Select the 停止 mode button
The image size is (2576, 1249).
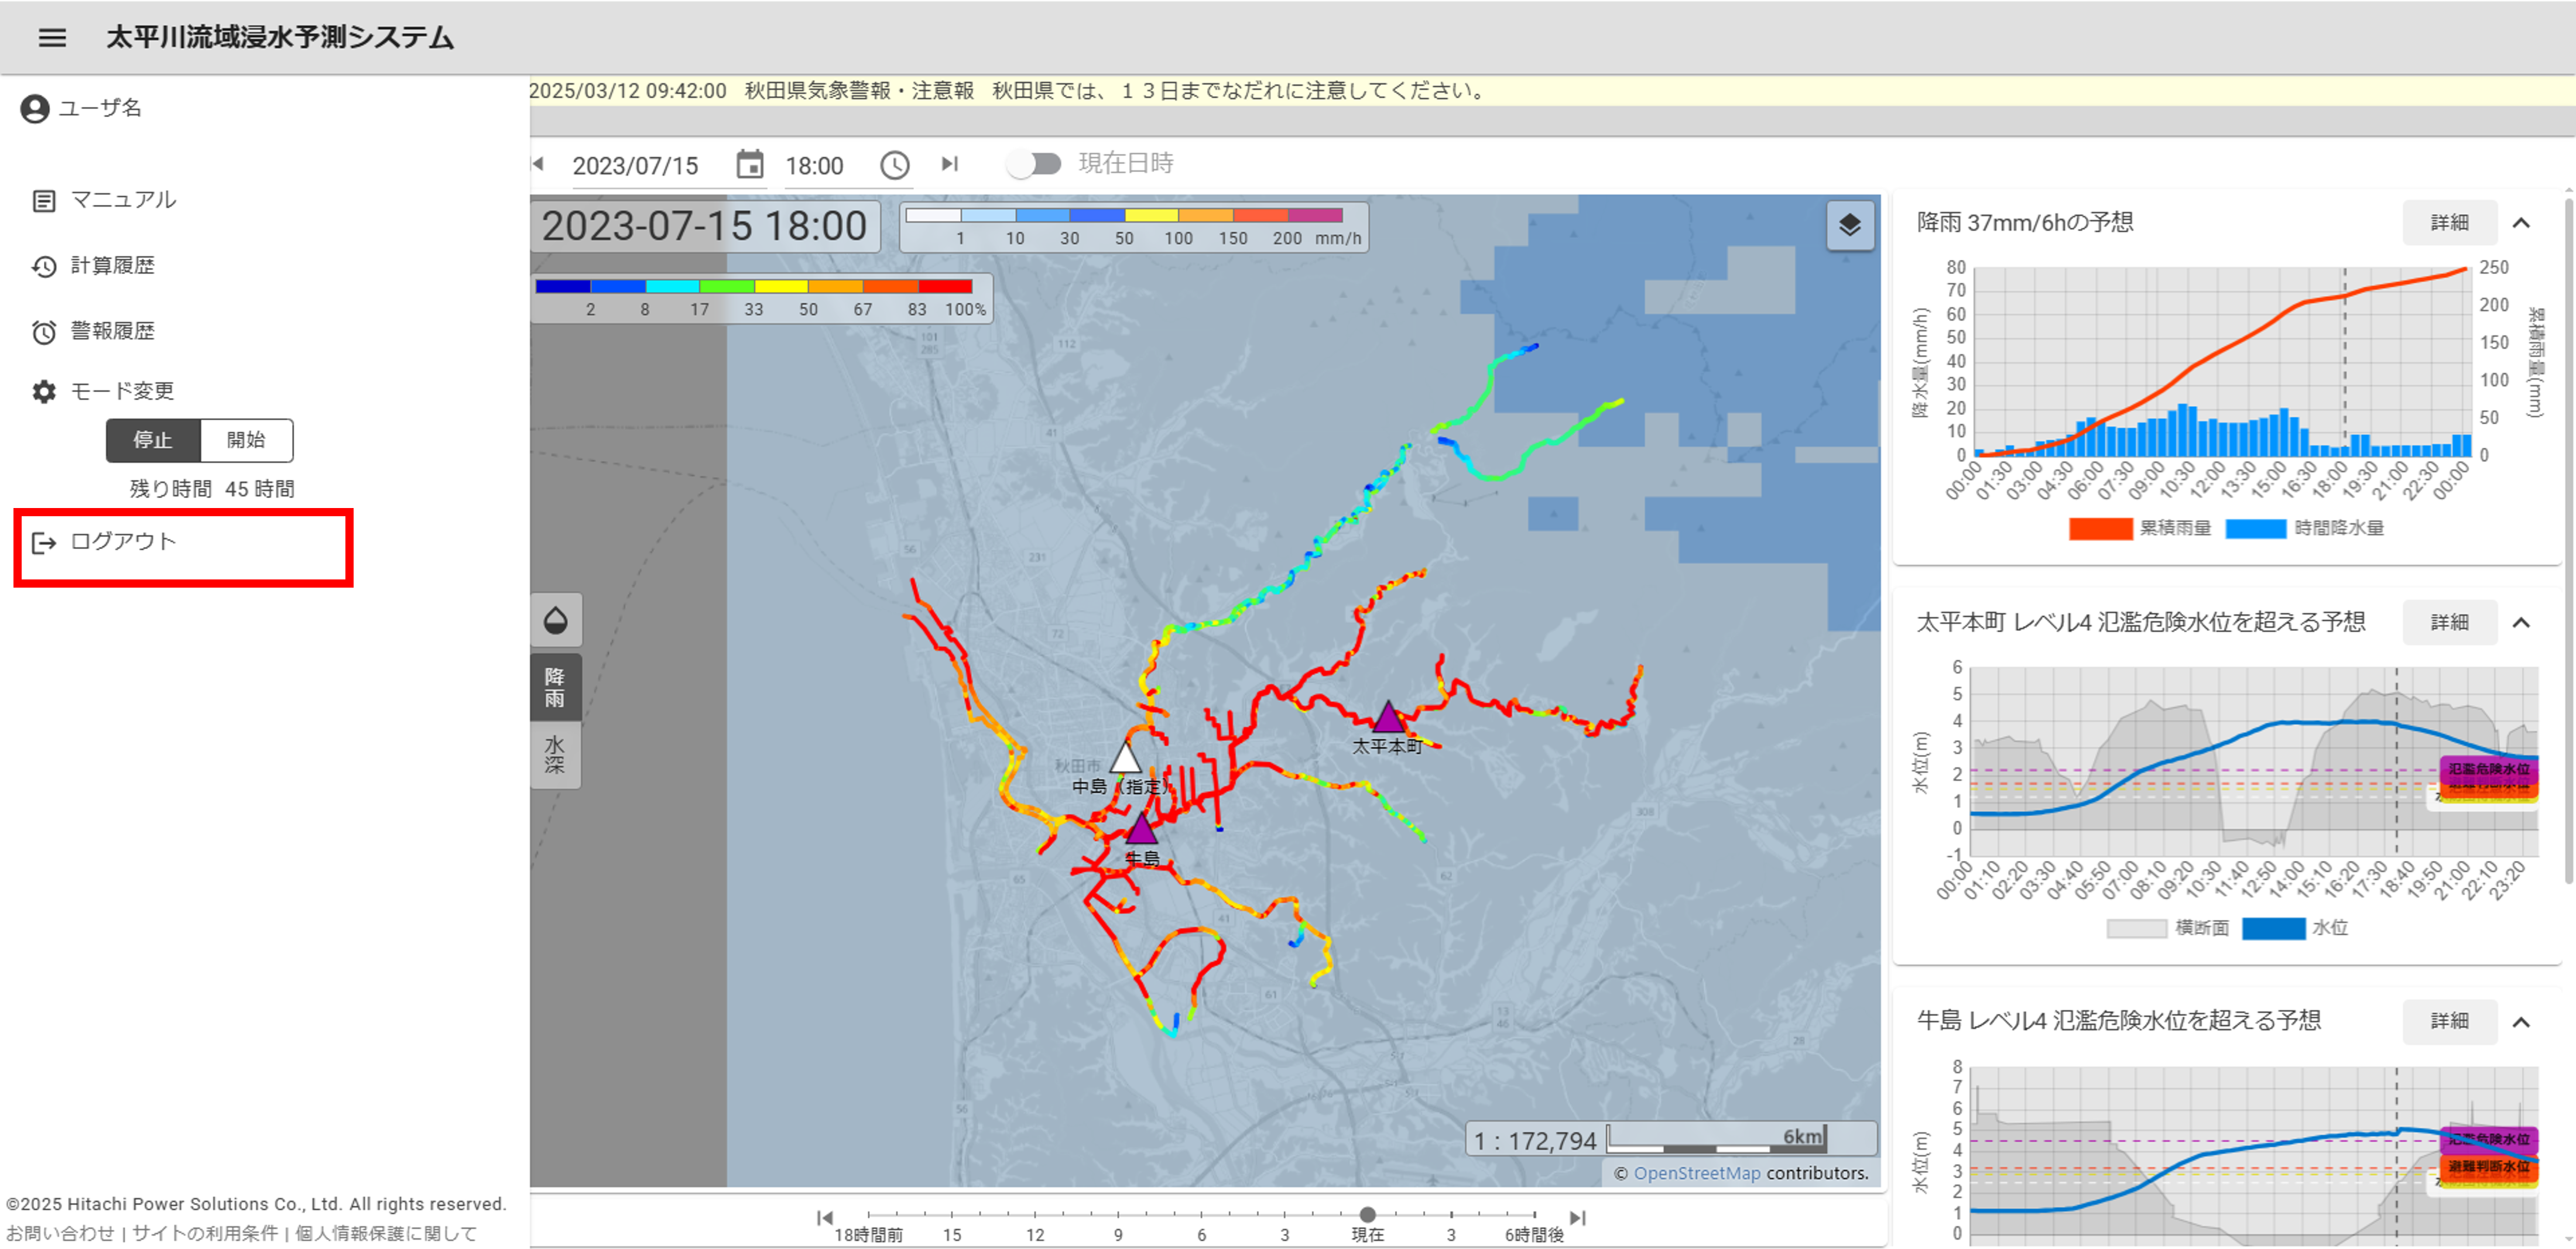[153, 440]
